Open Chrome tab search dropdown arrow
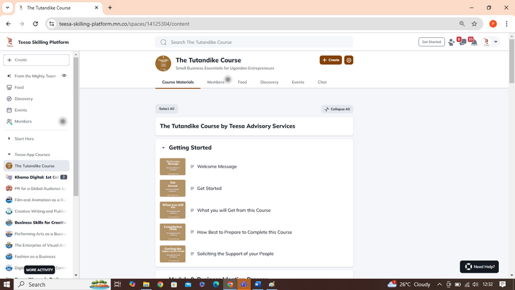This screenshot has width=515, height=290. 7,8
